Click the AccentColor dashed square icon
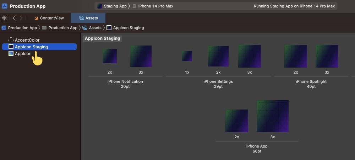The image size is (355, 160). [11, 40]
